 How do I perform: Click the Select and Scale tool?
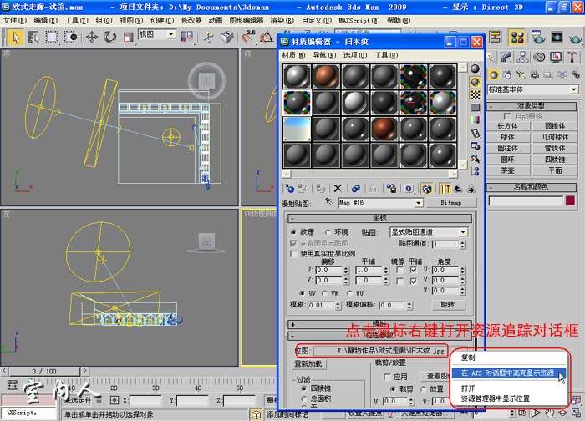tap(128, 38)
